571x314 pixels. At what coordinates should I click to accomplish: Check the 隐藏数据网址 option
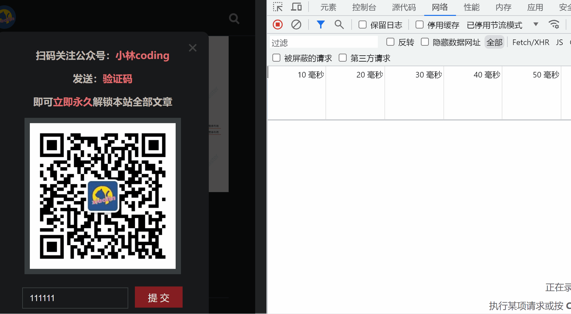[425, 42]
